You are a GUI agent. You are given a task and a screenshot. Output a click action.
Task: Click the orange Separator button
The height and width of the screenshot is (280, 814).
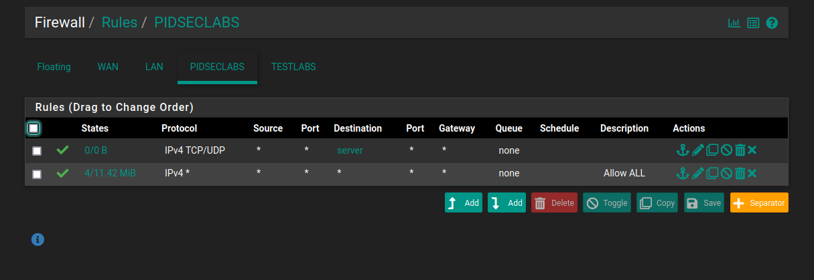pyautogui.click(x=759, y=202)
